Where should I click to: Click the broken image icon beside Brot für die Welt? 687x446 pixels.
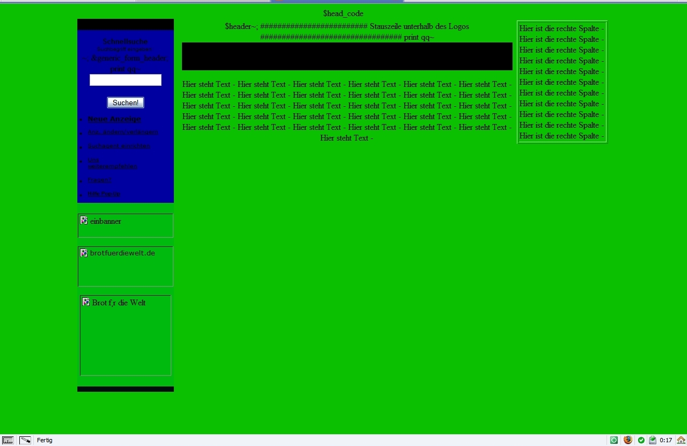(86, 302)
